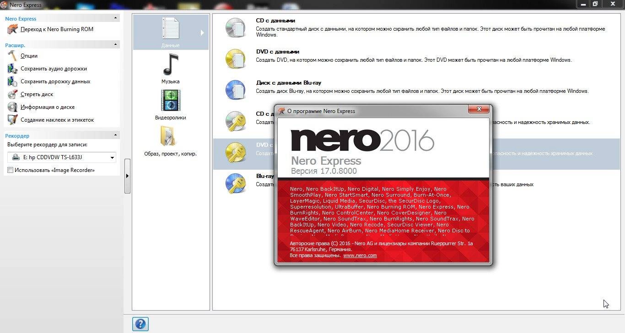Select the DVD с данными heading
Screen dimensions: 625x333
pos(278,52)
